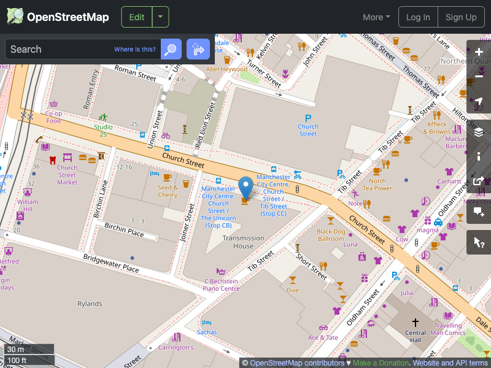Click the Where is this? link
Screen dimensions: 491x368
pyautogui.click(x=134, y=49)
